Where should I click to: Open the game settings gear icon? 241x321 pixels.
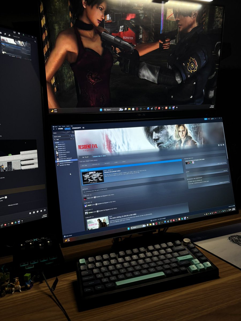[x=219, y=145]
